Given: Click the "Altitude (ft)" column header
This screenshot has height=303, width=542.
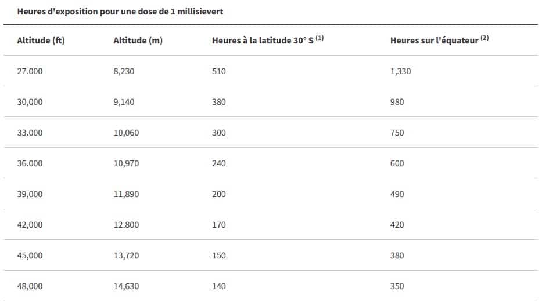Looking at the screenshot, I should pyautogui.click(x=41, y=41).
